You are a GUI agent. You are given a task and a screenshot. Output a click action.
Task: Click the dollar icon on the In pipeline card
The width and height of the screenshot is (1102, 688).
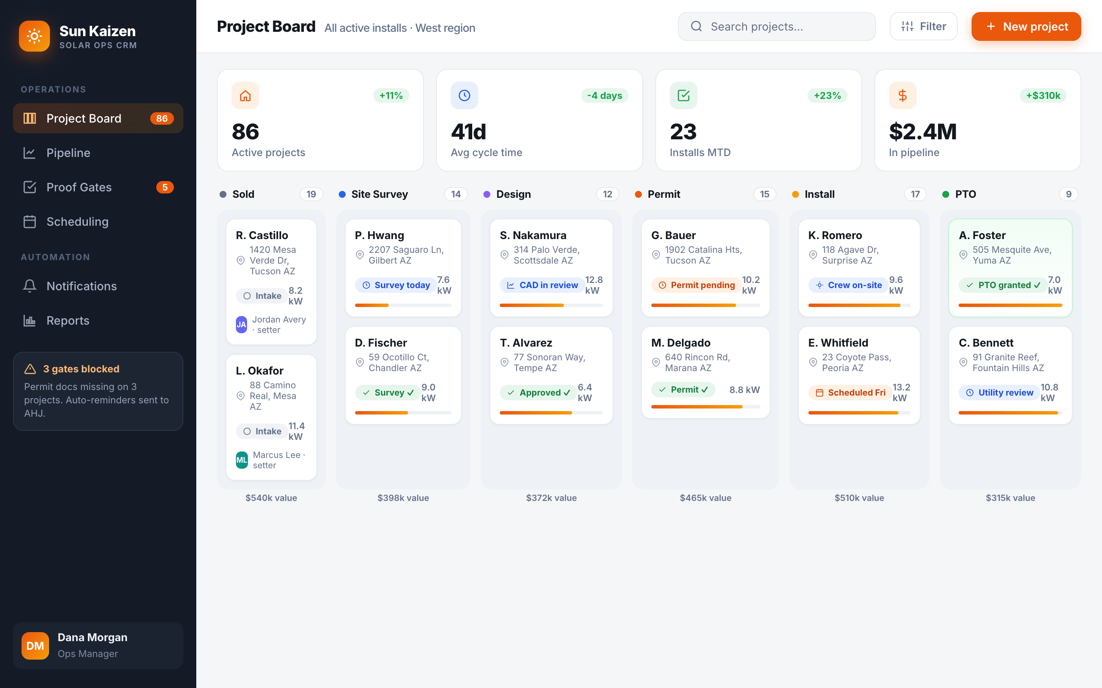pos(903,95)
